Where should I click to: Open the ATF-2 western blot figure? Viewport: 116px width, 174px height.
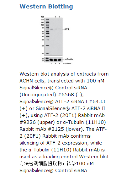pyautogui.click(x=57, y=40)
